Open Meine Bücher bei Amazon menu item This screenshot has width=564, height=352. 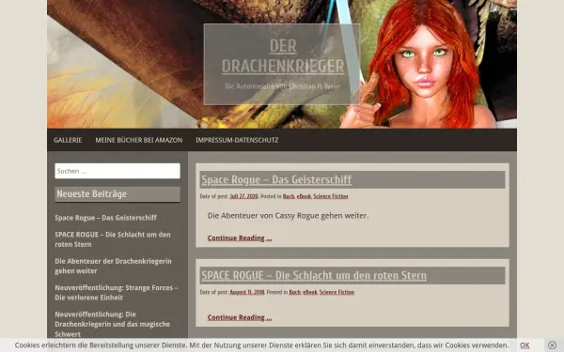(x=139, y=140)
